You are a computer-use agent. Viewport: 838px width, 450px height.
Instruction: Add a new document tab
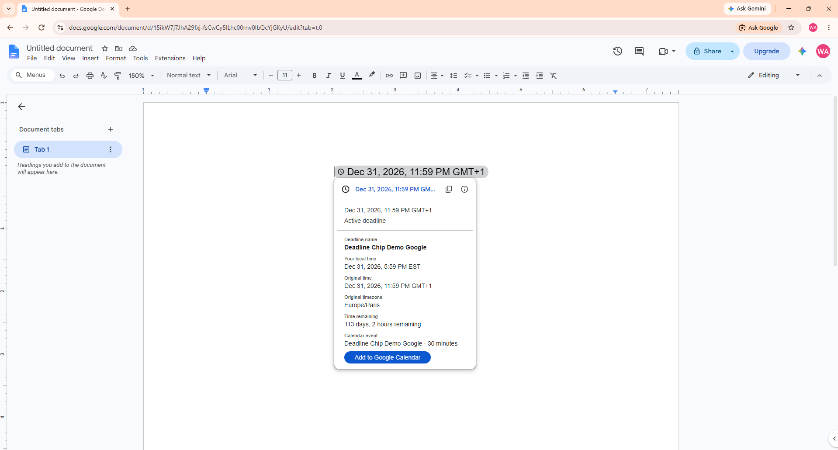[x=111, y=129]
